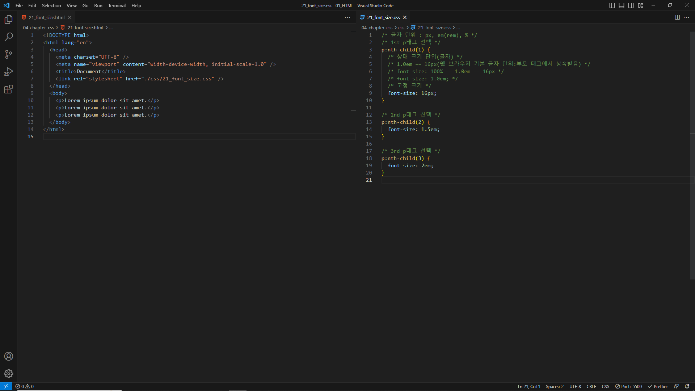Click Port: 5500 Live Server button
695x391 pixels.
point(628,386)
